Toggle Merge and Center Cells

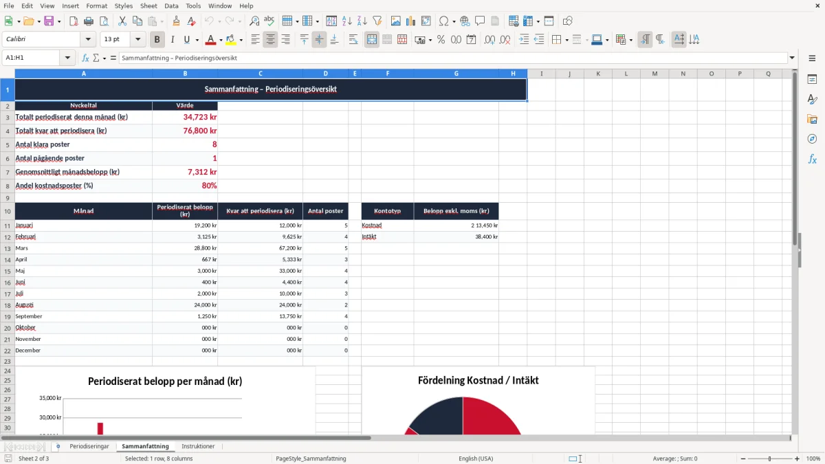tap(372, 40)
